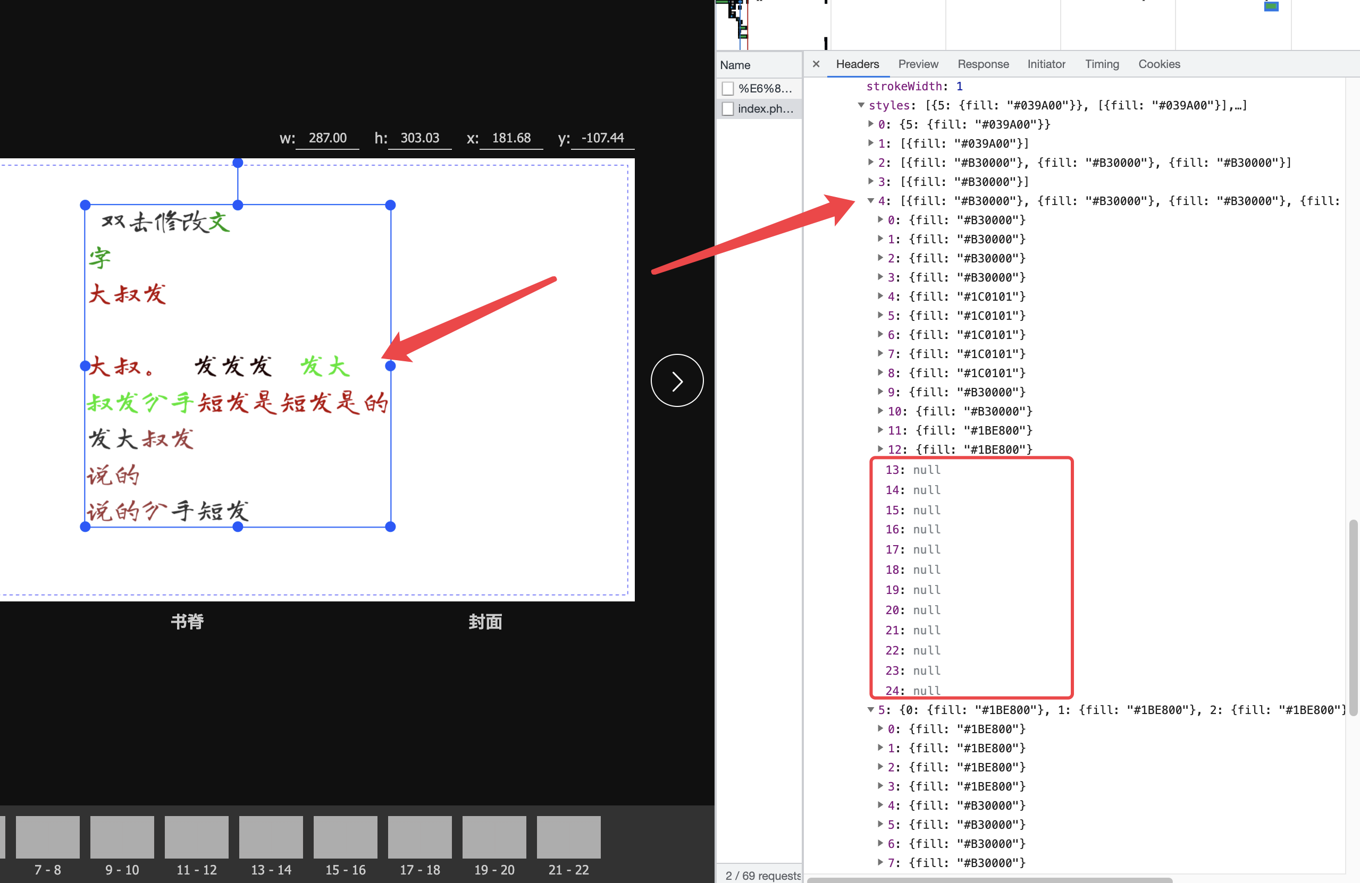Image resolution: width=1360 pixels, height=883 pixels.
Task: Open the 21 - 22 spread thumbnail
Action: click(x=568, y=837)
